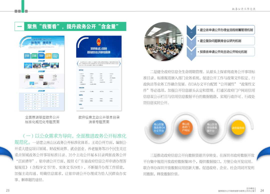Click the white 一 box in the green heading

[x=20, y=27]
